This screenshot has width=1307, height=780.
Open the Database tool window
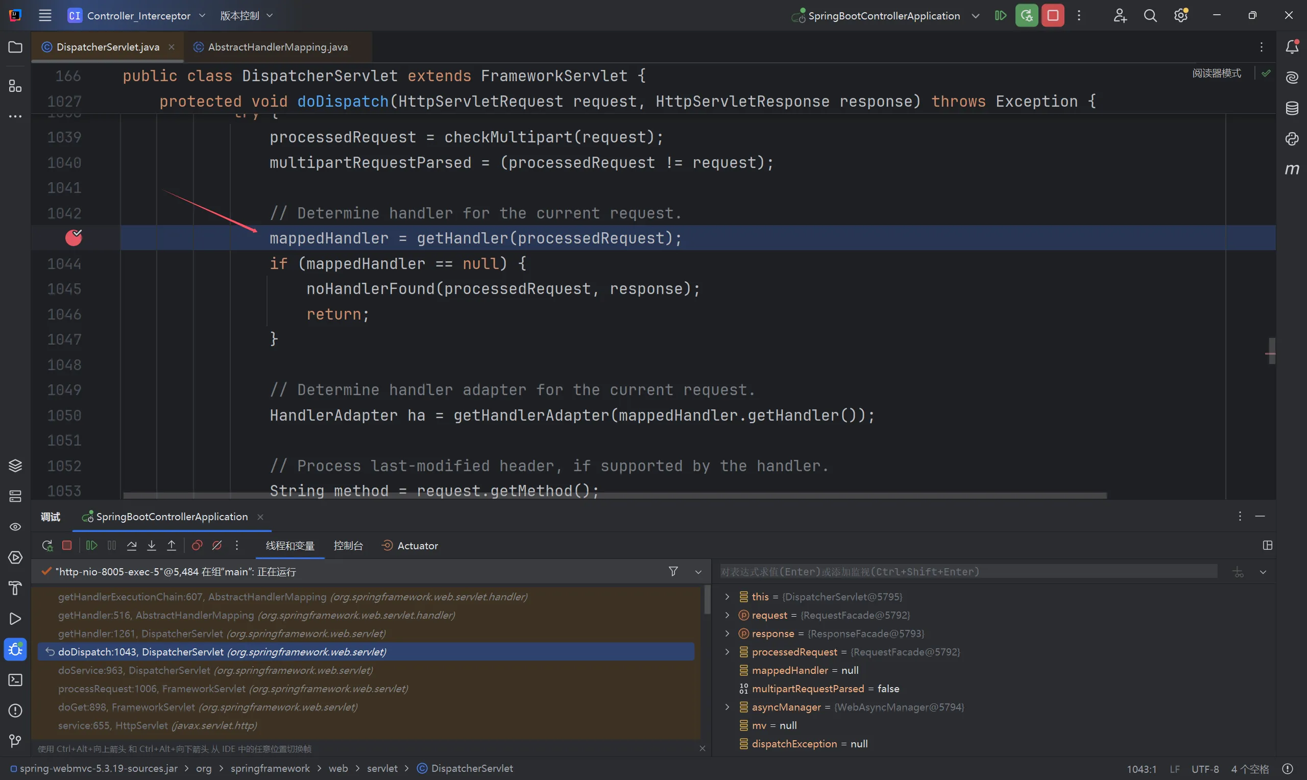(x=1292, y=108)
